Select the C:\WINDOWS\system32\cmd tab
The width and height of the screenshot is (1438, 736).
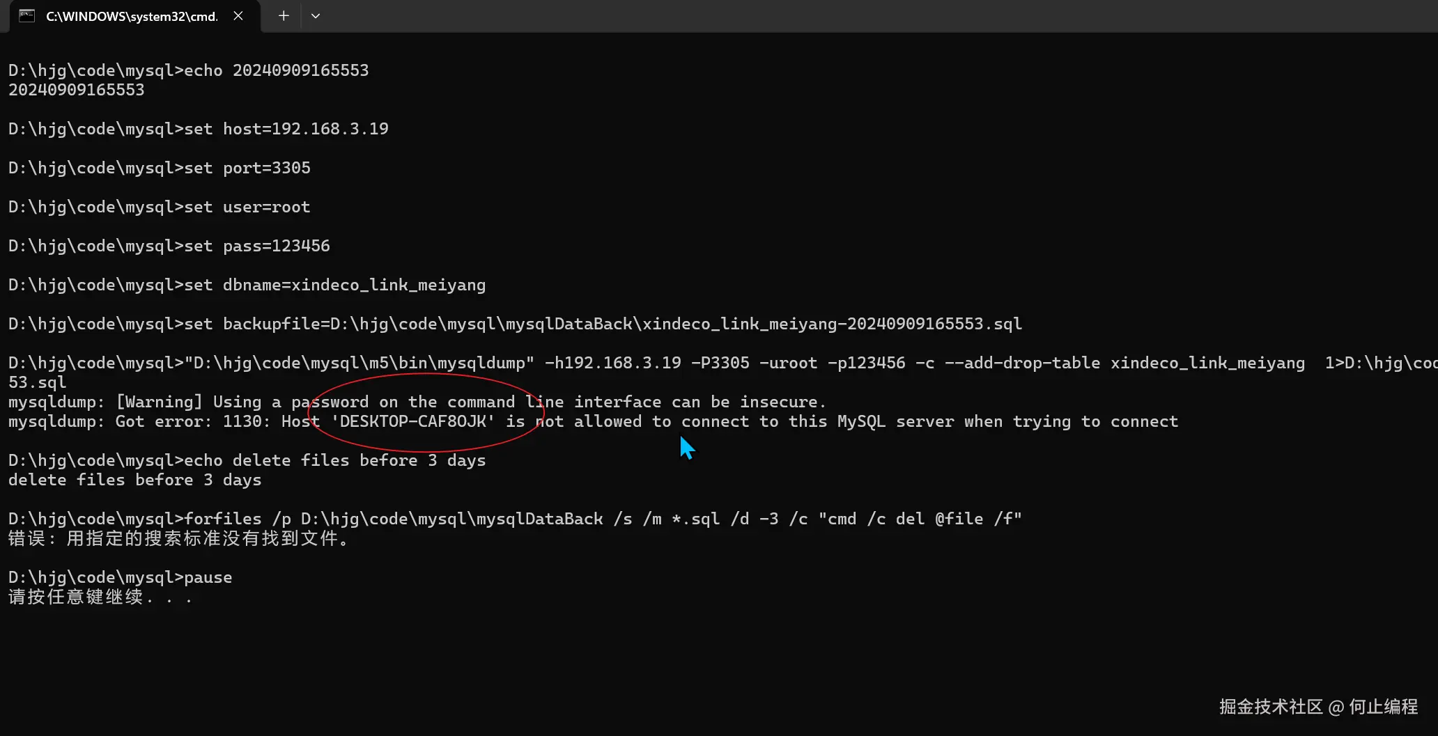tap(132, 16)
